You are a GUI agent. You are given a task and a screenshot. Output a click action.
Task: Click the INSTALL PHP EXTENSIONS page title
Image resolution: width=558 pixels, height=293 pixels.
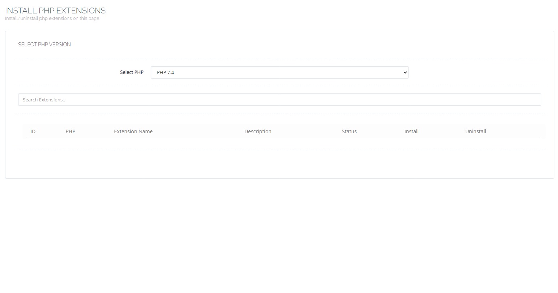coord(55,11)
